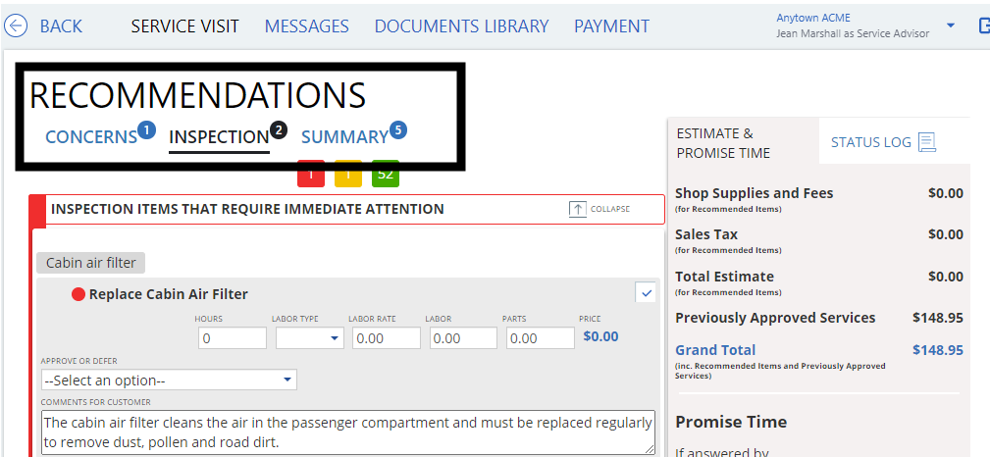Click the red dot beside Replace Cabin Air Filter

(78, 294)
